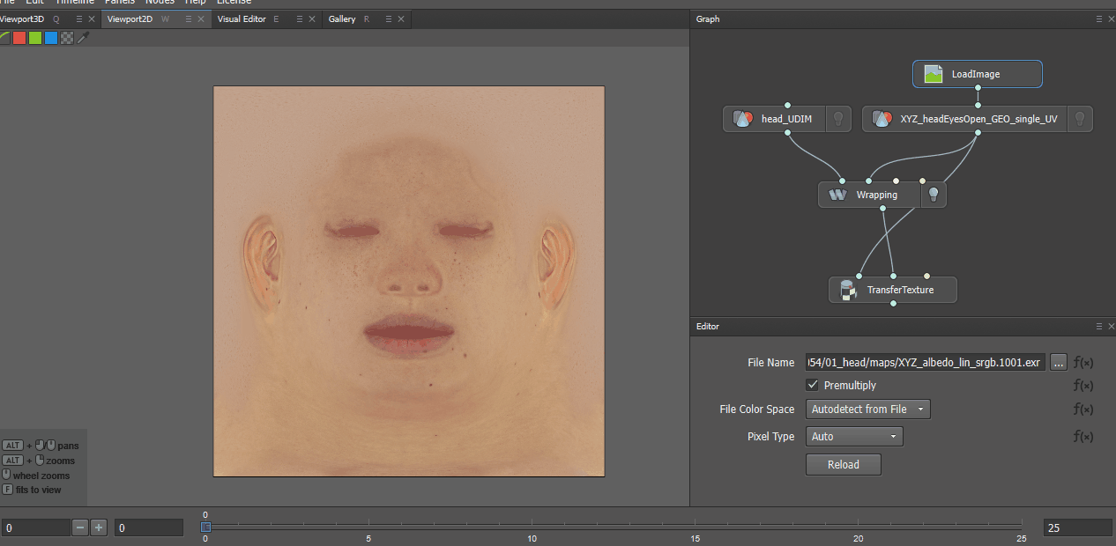Viewport: 1116px width, 546px height.
Task: Open the Viewport3D tab
Action: (22, 19)
